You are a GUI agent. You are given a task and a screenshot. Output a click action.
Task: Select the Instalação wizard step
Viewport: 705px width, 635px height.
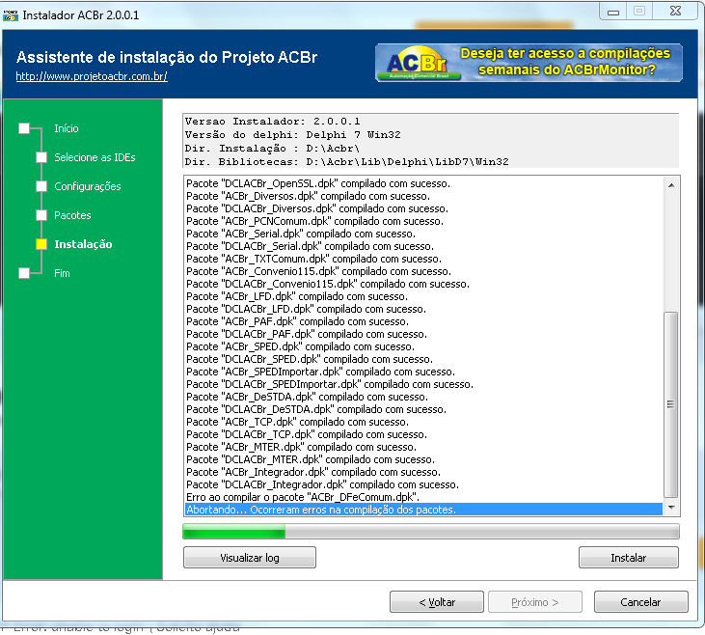tap(83, 244)
